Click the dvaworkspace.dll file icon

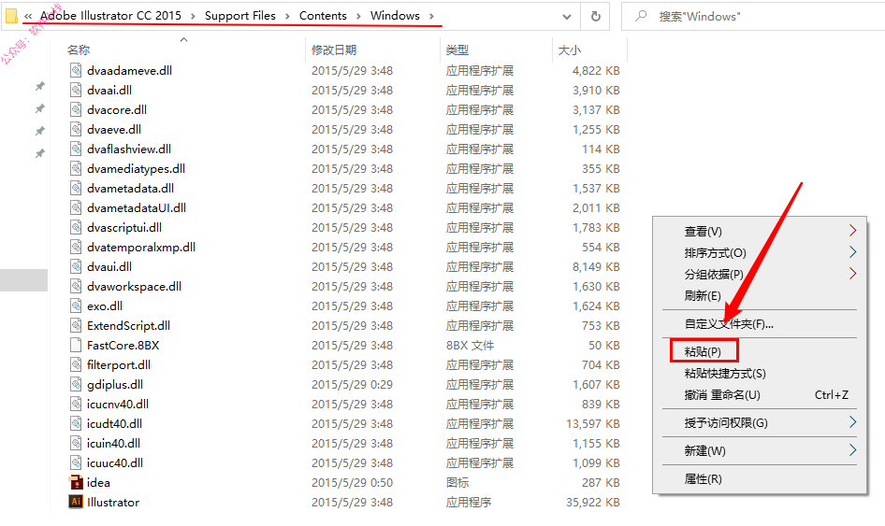coord(76,287)
